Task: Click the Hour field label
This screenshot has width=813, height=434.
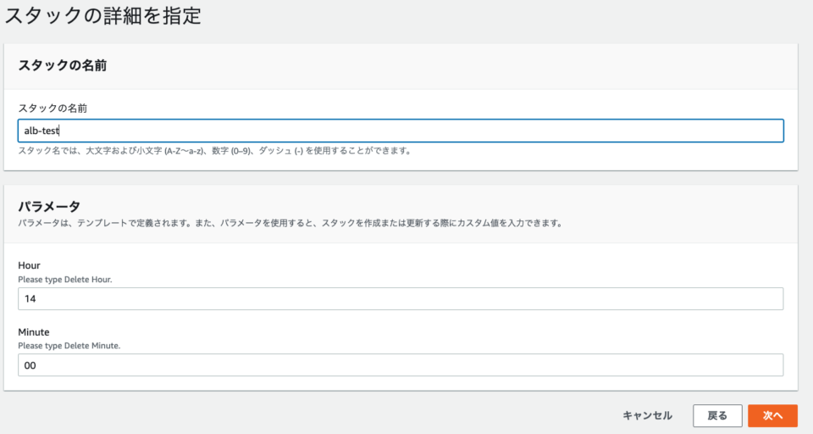Action: click(x=29, y=265)
